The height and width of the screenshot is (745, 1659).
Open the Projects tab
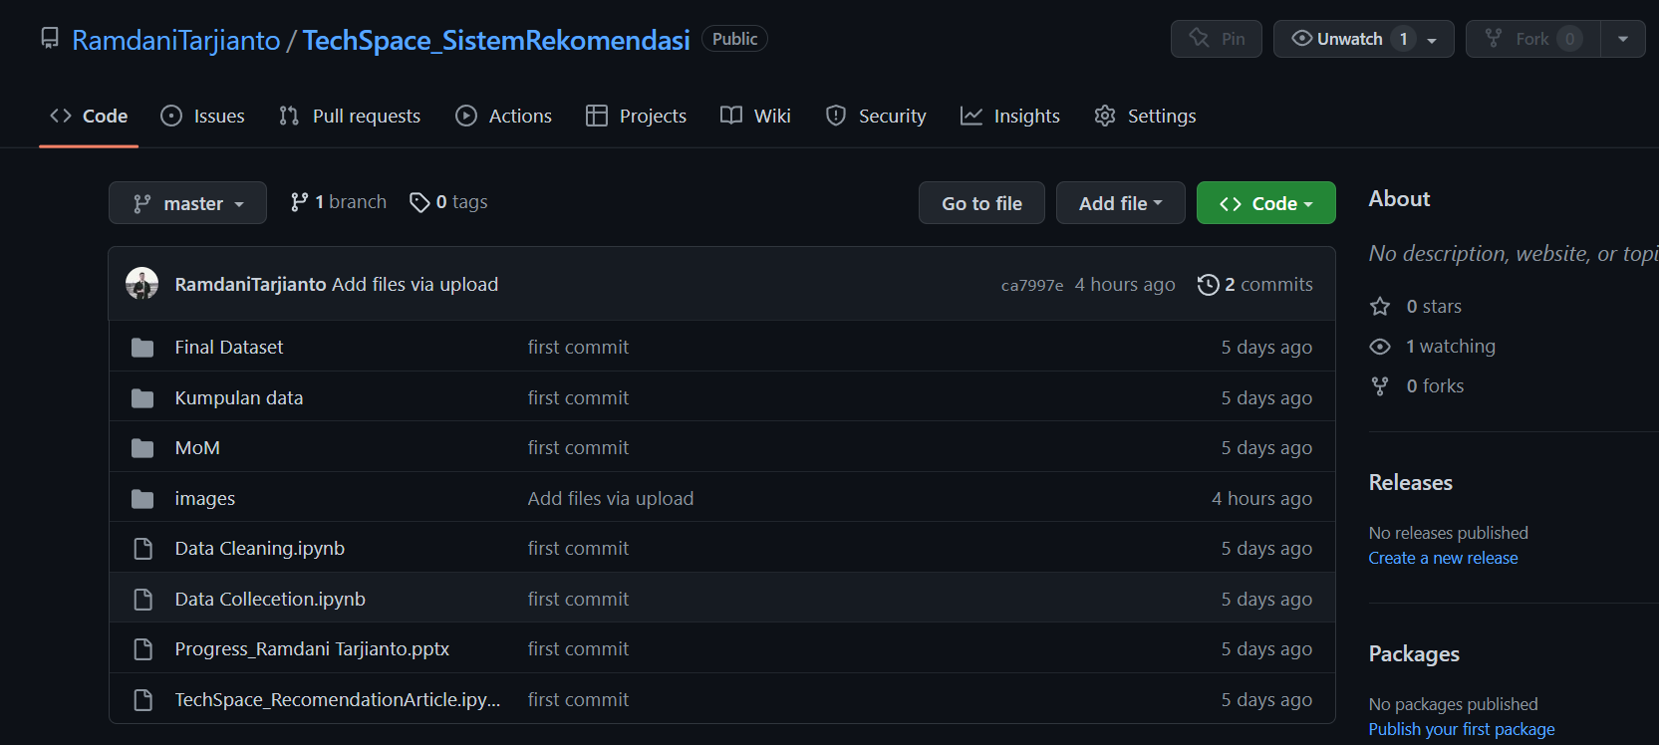[636, 117]
